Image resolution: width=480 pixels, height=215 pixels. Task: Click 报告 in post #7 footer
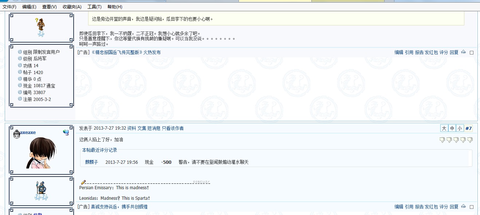(419, 207)
